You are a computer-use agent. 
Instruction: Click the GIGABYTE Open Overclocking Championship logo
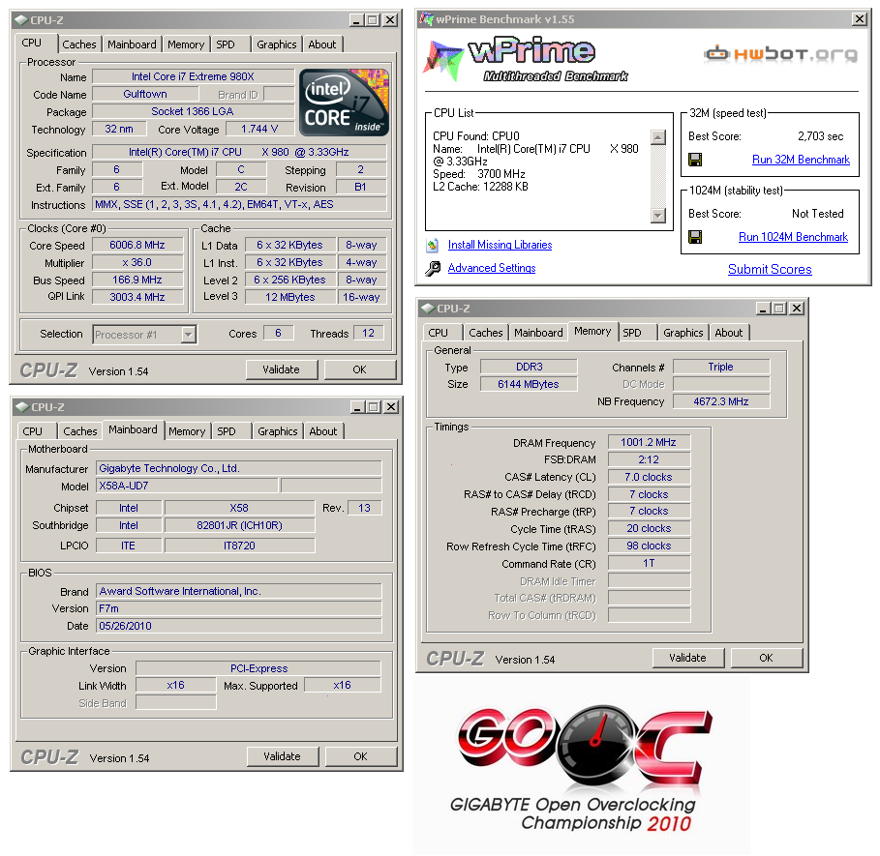pos(580,767)
